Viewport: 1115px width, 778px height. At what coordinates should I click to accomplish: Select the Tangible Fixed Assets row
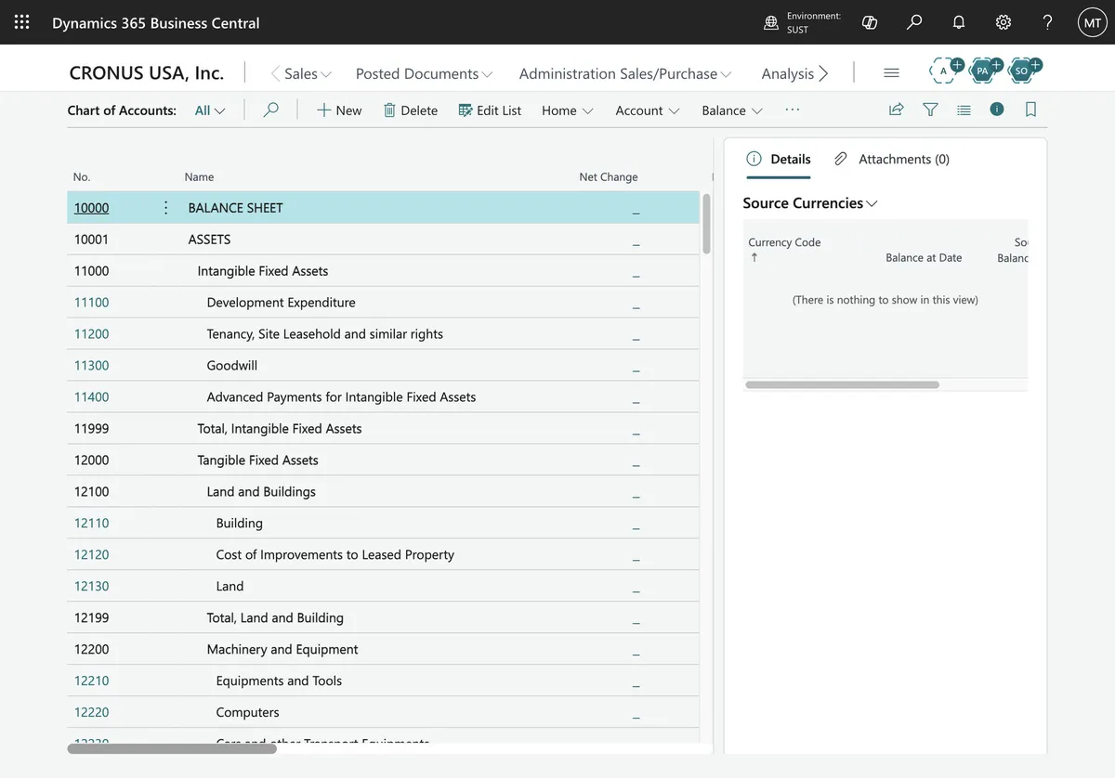tap(383, 460)
